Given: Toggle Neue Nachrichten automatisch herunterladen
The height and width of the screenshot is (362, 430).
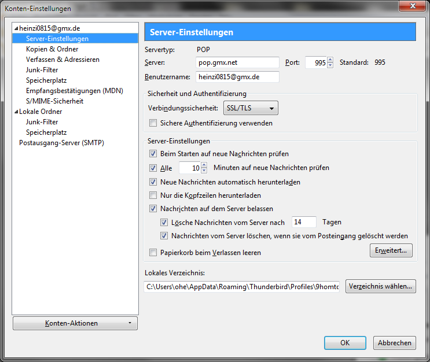Looking at the screenshot, I should click(x=153, y=182).
